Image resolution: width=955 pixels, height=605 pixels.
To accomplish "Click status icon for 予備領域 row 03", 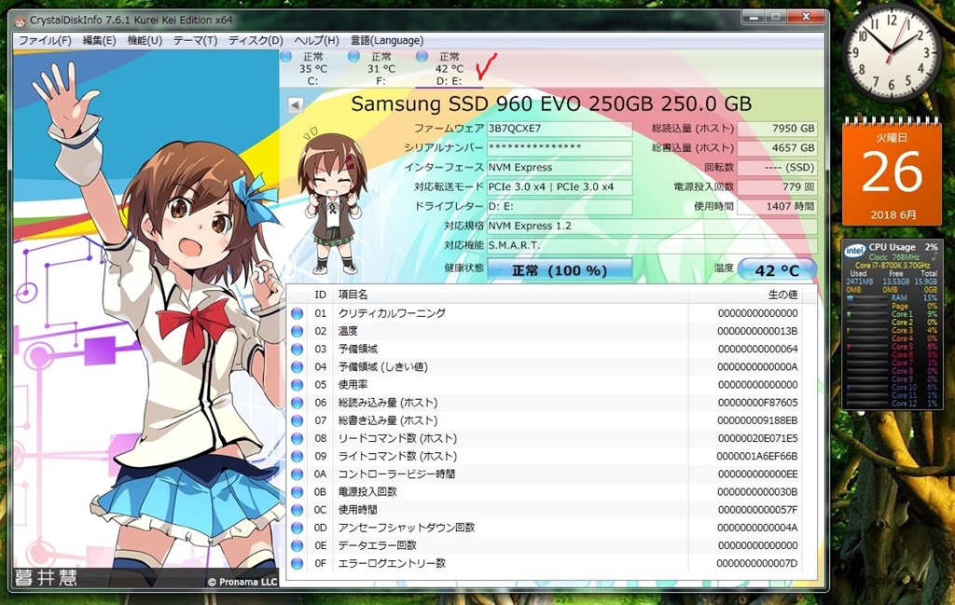I will (298, 350).
